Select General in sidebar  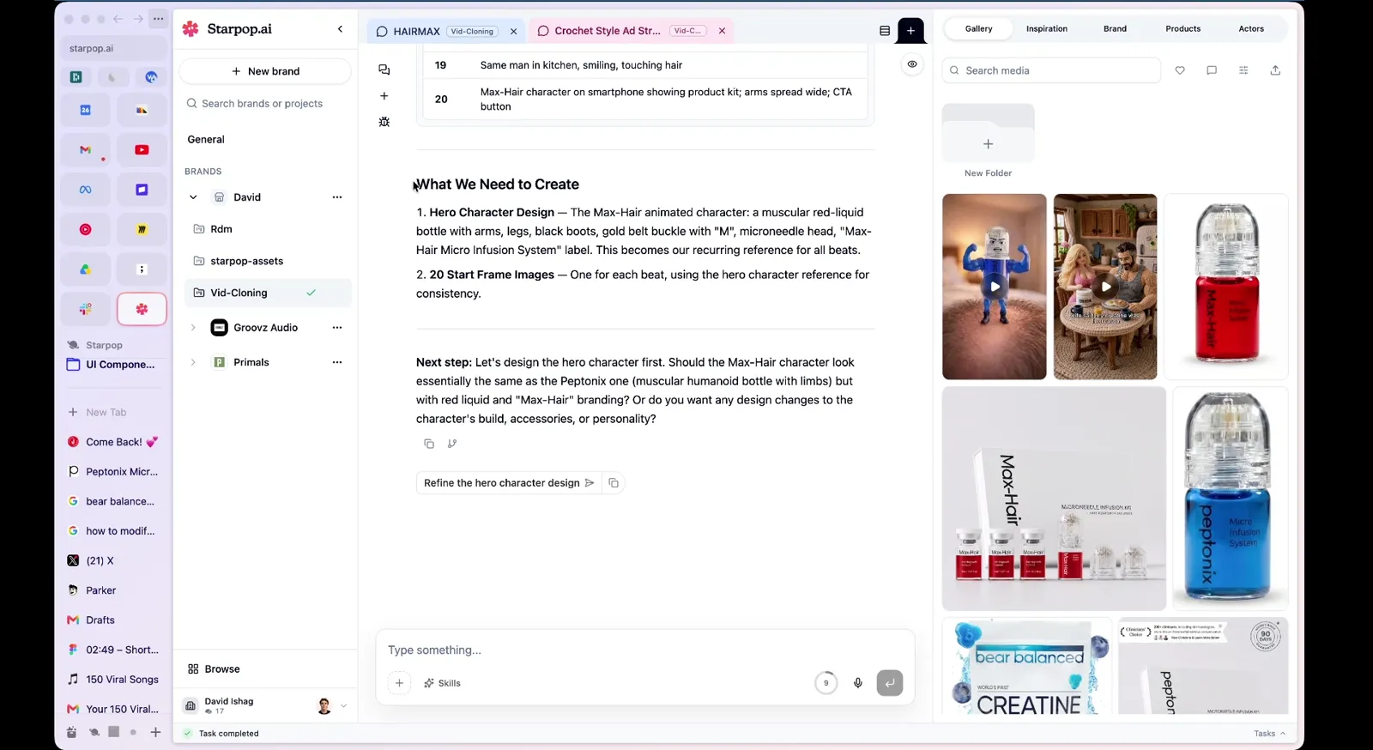206,139
